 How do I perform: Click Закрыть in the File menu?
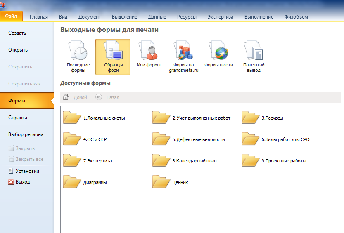tap(21, 148)
